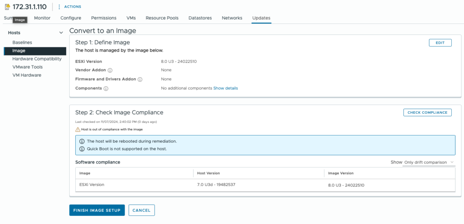The width and height of the screenshot is (464, 224).
Task: Go to the Datastores tab
Action: click(200, 18)
